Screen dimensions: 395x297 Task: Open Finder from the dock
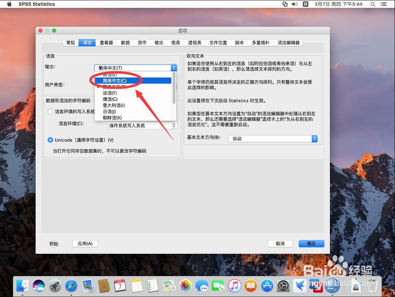tap(23, 286)
